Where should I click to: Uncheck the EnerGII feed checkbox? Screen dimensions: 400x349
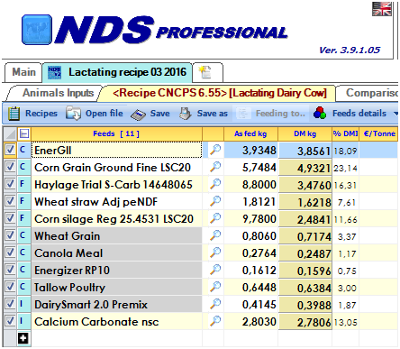10,150
